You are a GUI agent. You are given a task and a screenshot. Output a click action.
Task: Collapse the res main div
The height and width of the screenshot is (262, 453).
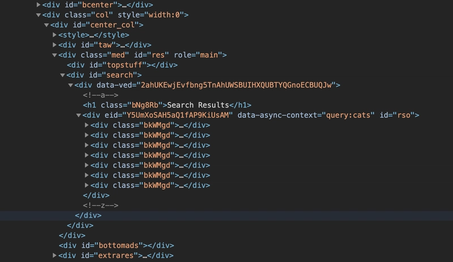pyautogui.click(x=54, y=55)
